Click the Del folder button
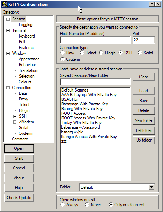 [144, 130]
